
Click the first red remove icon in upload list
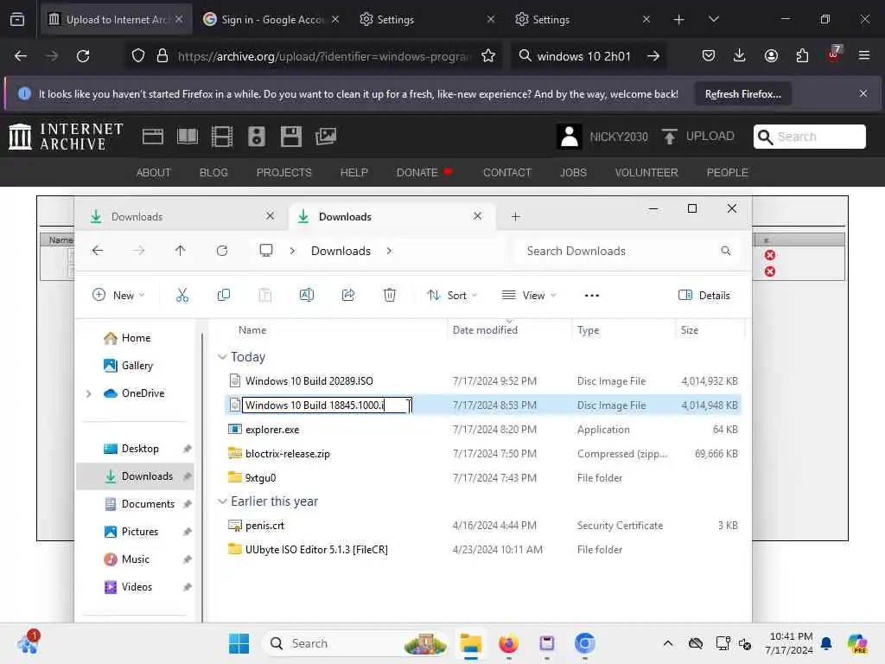[770, 255]
